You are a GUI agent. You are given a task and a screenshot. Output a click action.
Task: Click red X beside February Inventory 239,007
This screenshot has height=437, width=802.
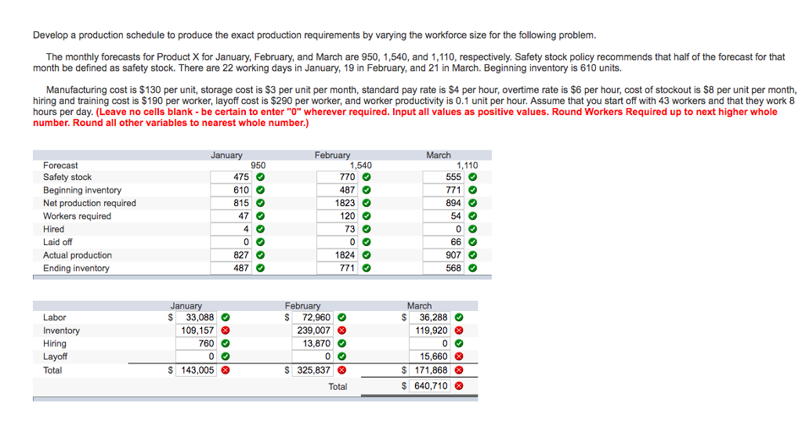[341, 330]
